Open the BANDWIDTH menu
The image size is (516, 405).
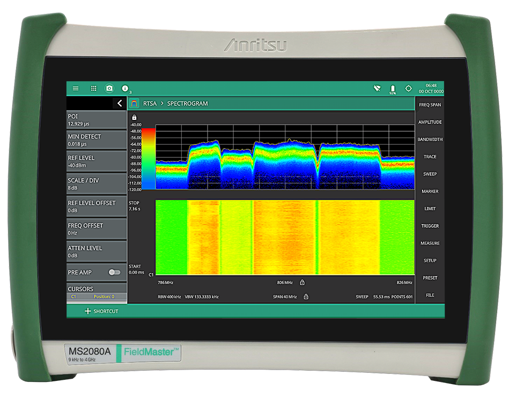[430, 140]
